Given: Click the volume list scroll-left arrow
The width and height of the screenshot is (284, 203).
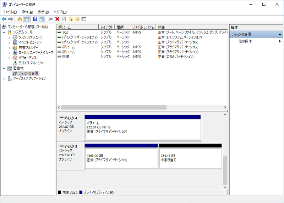Looking at the screenshot, I should point(59,108).
